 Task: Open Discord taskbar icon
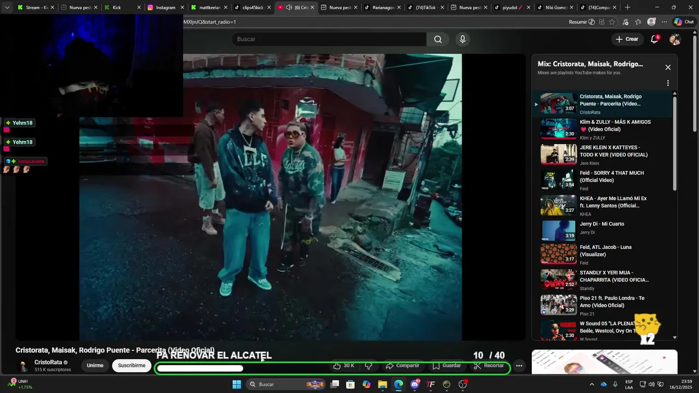tap(415, 384)
